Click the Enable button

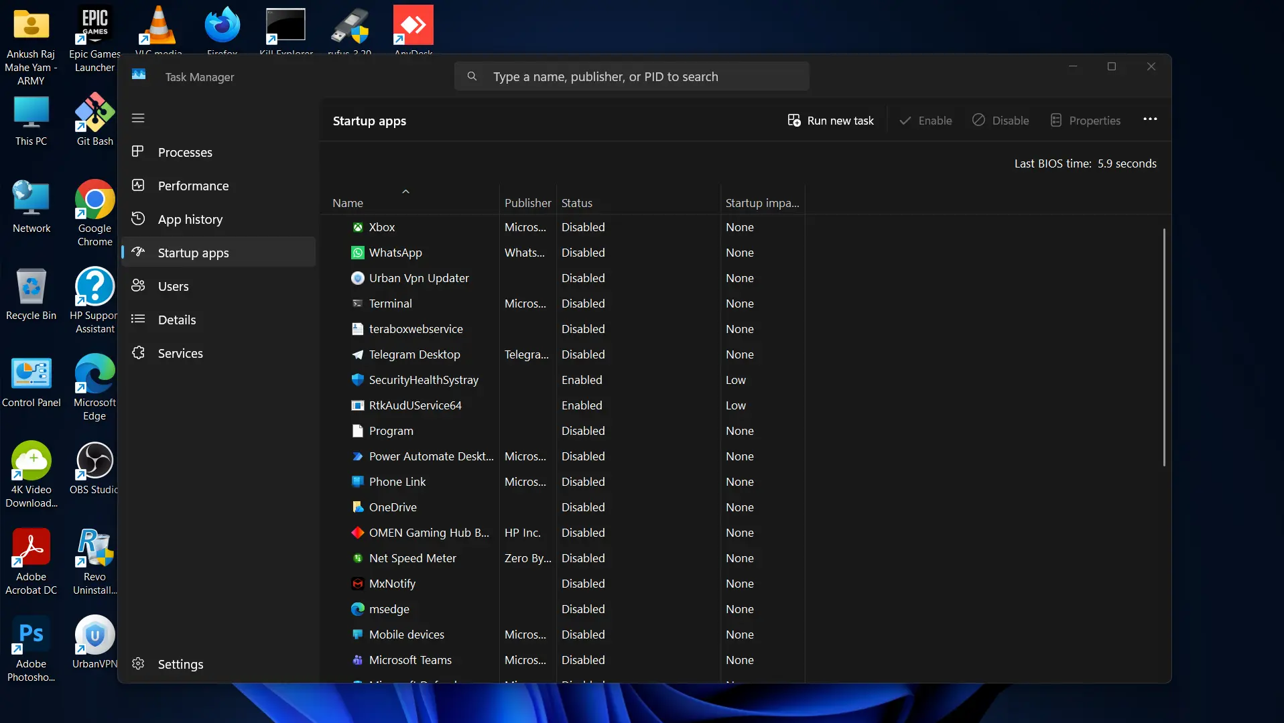pos(925,121)
